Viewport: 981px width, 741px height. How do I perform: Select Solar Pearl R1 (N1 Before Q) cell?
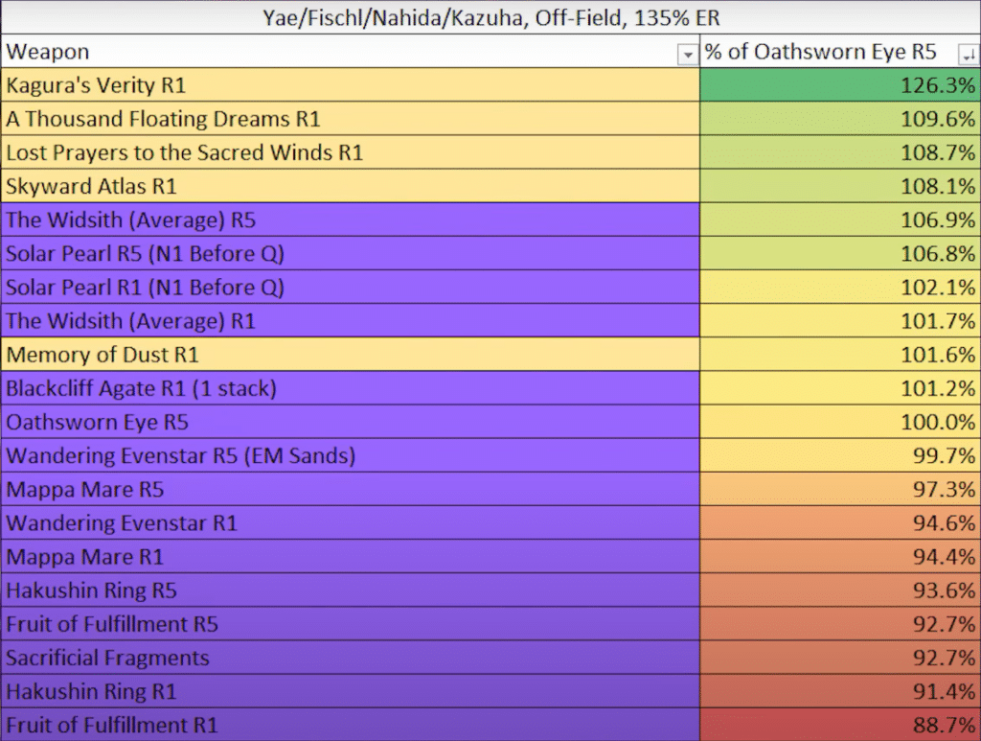pyautogui.click(x=351, y=288)
